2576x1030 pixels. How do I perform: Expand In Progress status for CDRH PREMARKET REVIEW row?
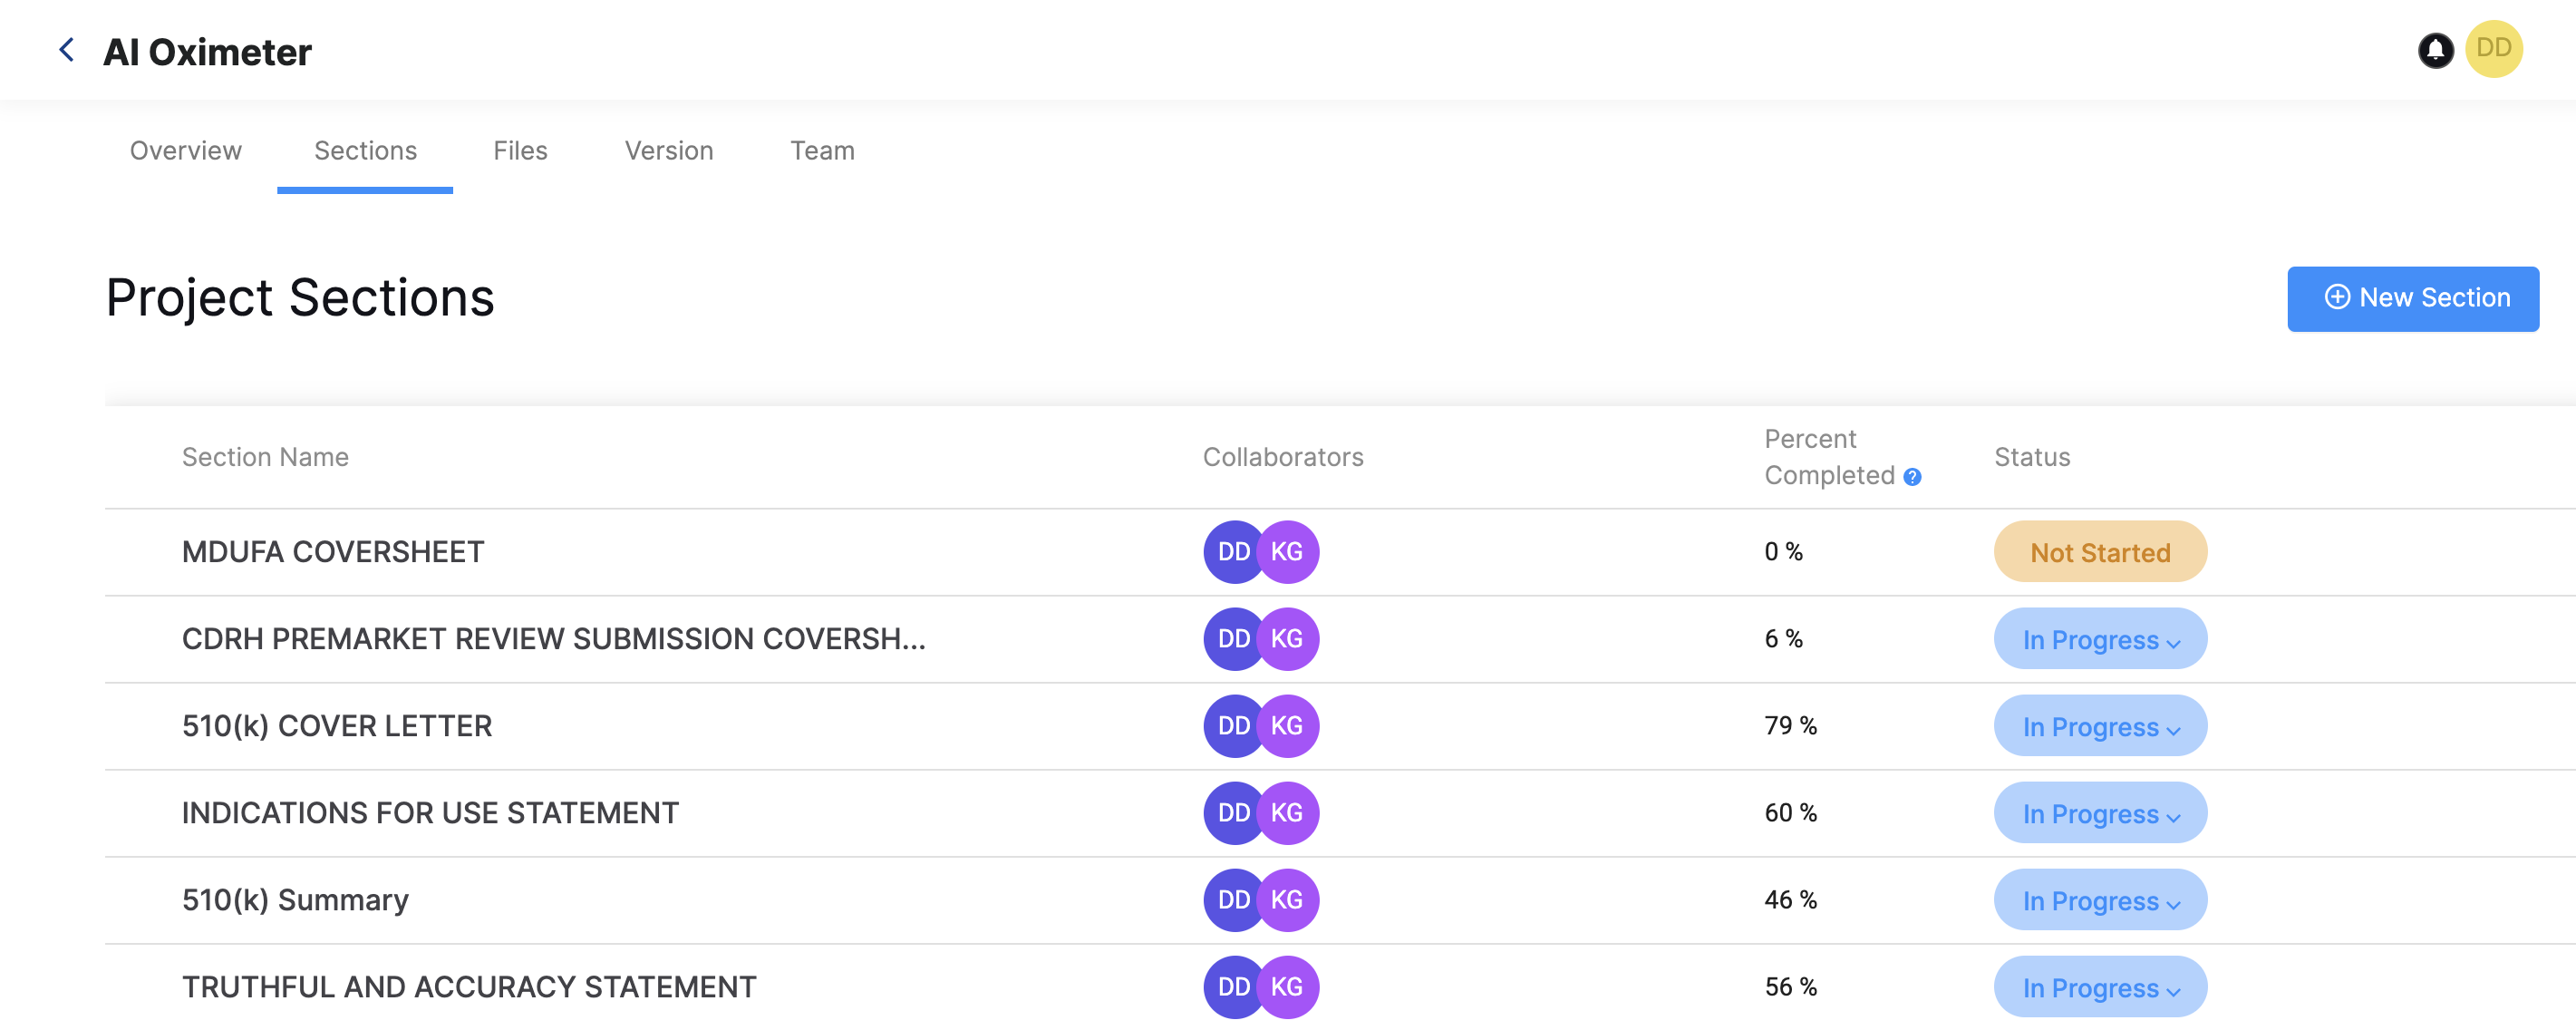coord(2100,639)
